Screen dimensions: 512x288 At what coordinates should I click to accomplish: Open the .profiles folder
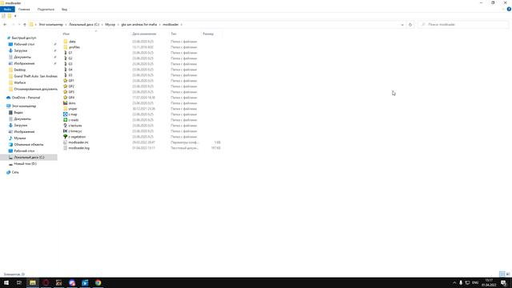click(74, 47)
